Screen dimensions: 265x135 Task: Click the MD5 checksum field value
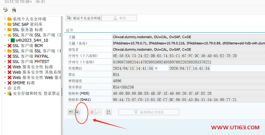click(x=188, y=94)
